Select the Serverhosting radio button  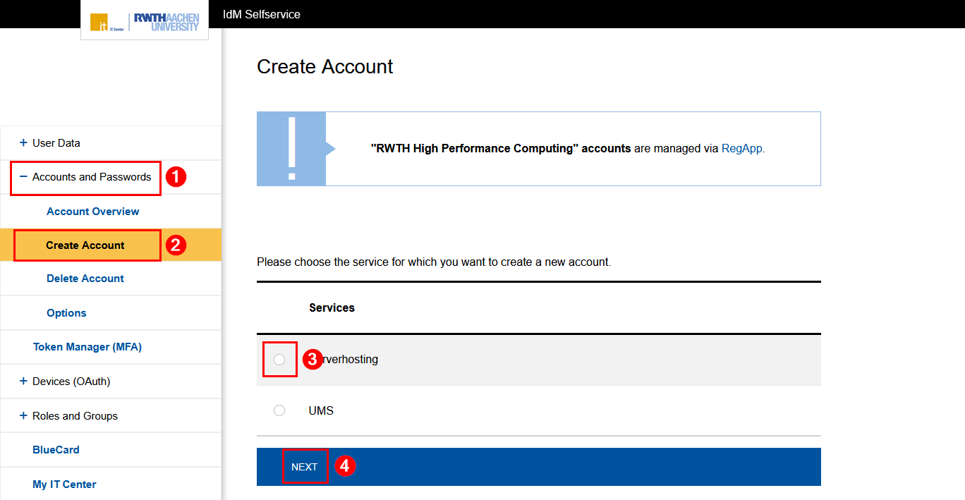click(279, 359)
